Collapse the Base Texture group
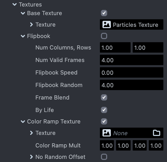This screenshot has width=167, height=162. [23, 13]
